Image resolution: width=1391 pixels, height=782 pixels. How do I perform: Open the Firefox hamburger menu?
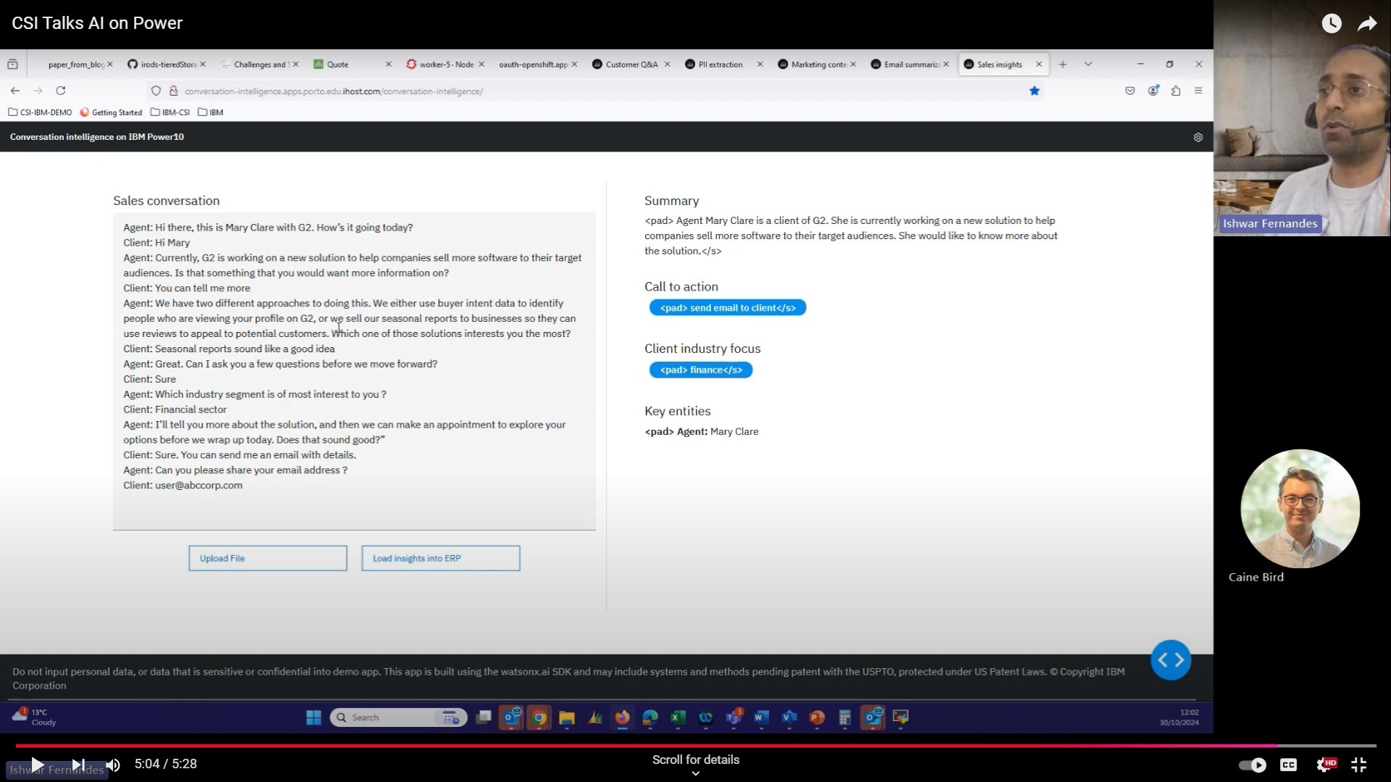coord(1198,91)
